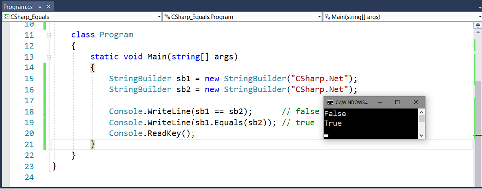Click the method icon beside Main(string[] args)
Screen dimensions: 482x189
pyautogui.click(x=327, y=17)
